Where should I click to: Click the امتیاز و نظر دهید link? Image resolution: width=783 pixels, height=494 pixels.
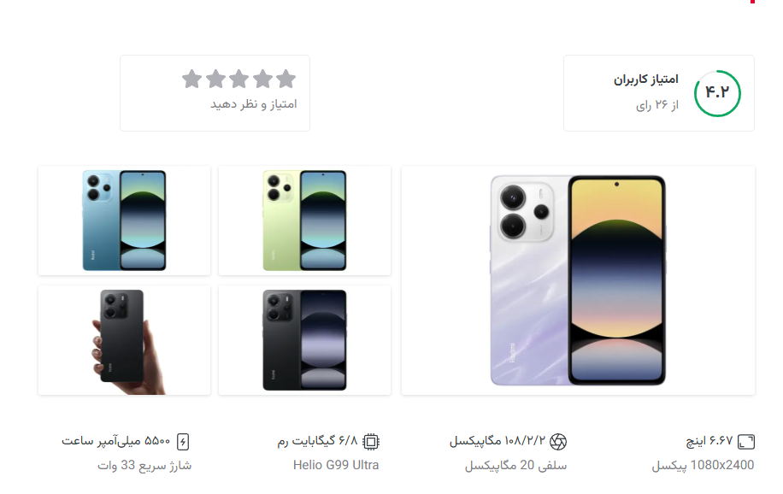click(x=254, y=104)
